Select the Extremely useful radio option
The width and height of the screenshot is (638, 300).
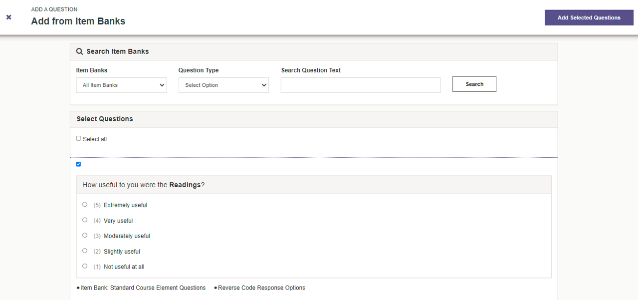(85, 204)
